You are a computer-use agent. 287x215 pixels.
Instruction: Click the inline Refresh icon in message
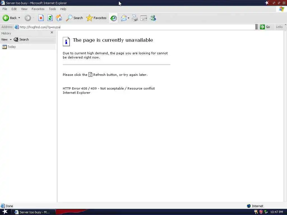[90, 74]
